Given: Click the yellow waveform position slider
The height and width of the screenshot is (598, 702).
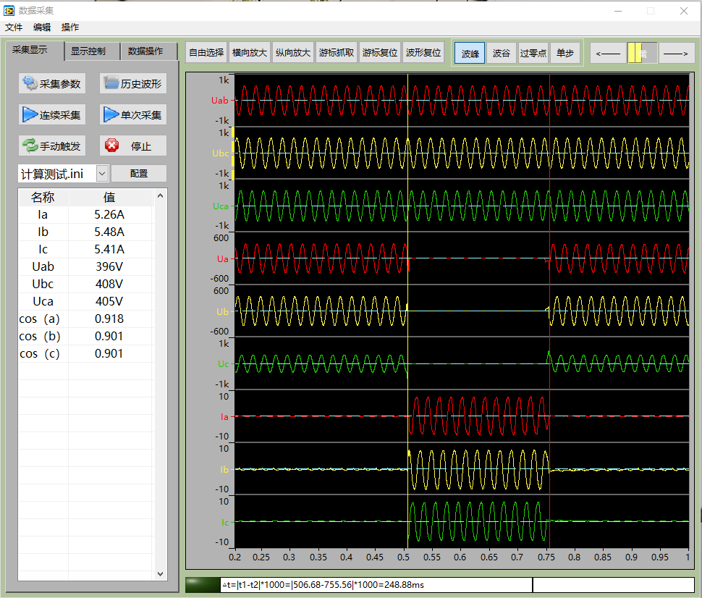Looking at the screenshot, I should pyautogui.click(x=634, y=53).
